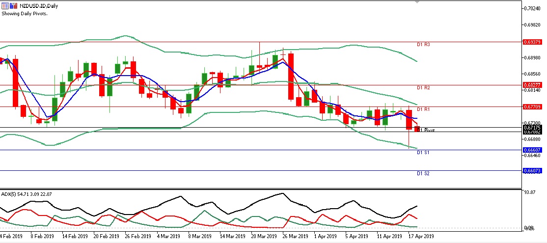Click the 0.66880 price scale value
547x243 pixels.
click(x=533, y=139)
